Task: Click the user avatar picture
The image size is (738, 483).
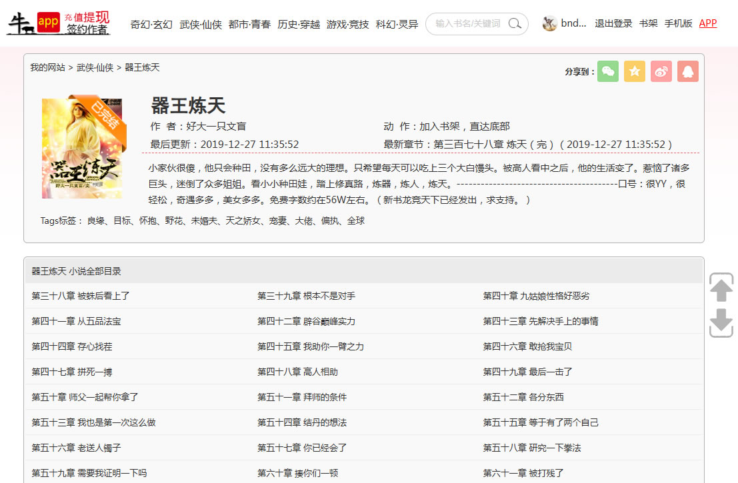Action: pyautogui.click(x=549, y=24)
